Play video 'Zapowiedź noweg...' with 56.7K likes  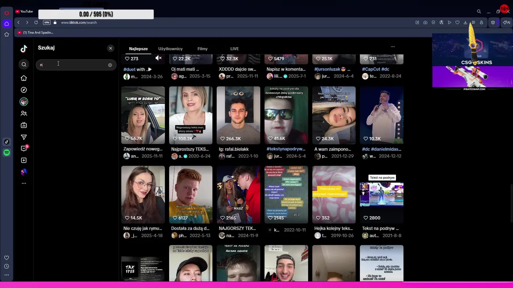coord(143,115)
